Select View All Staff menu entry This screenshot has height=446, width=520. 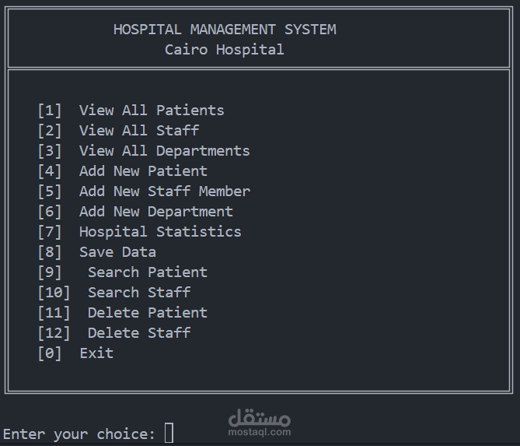pyautogui.click(x=138, y=131)
